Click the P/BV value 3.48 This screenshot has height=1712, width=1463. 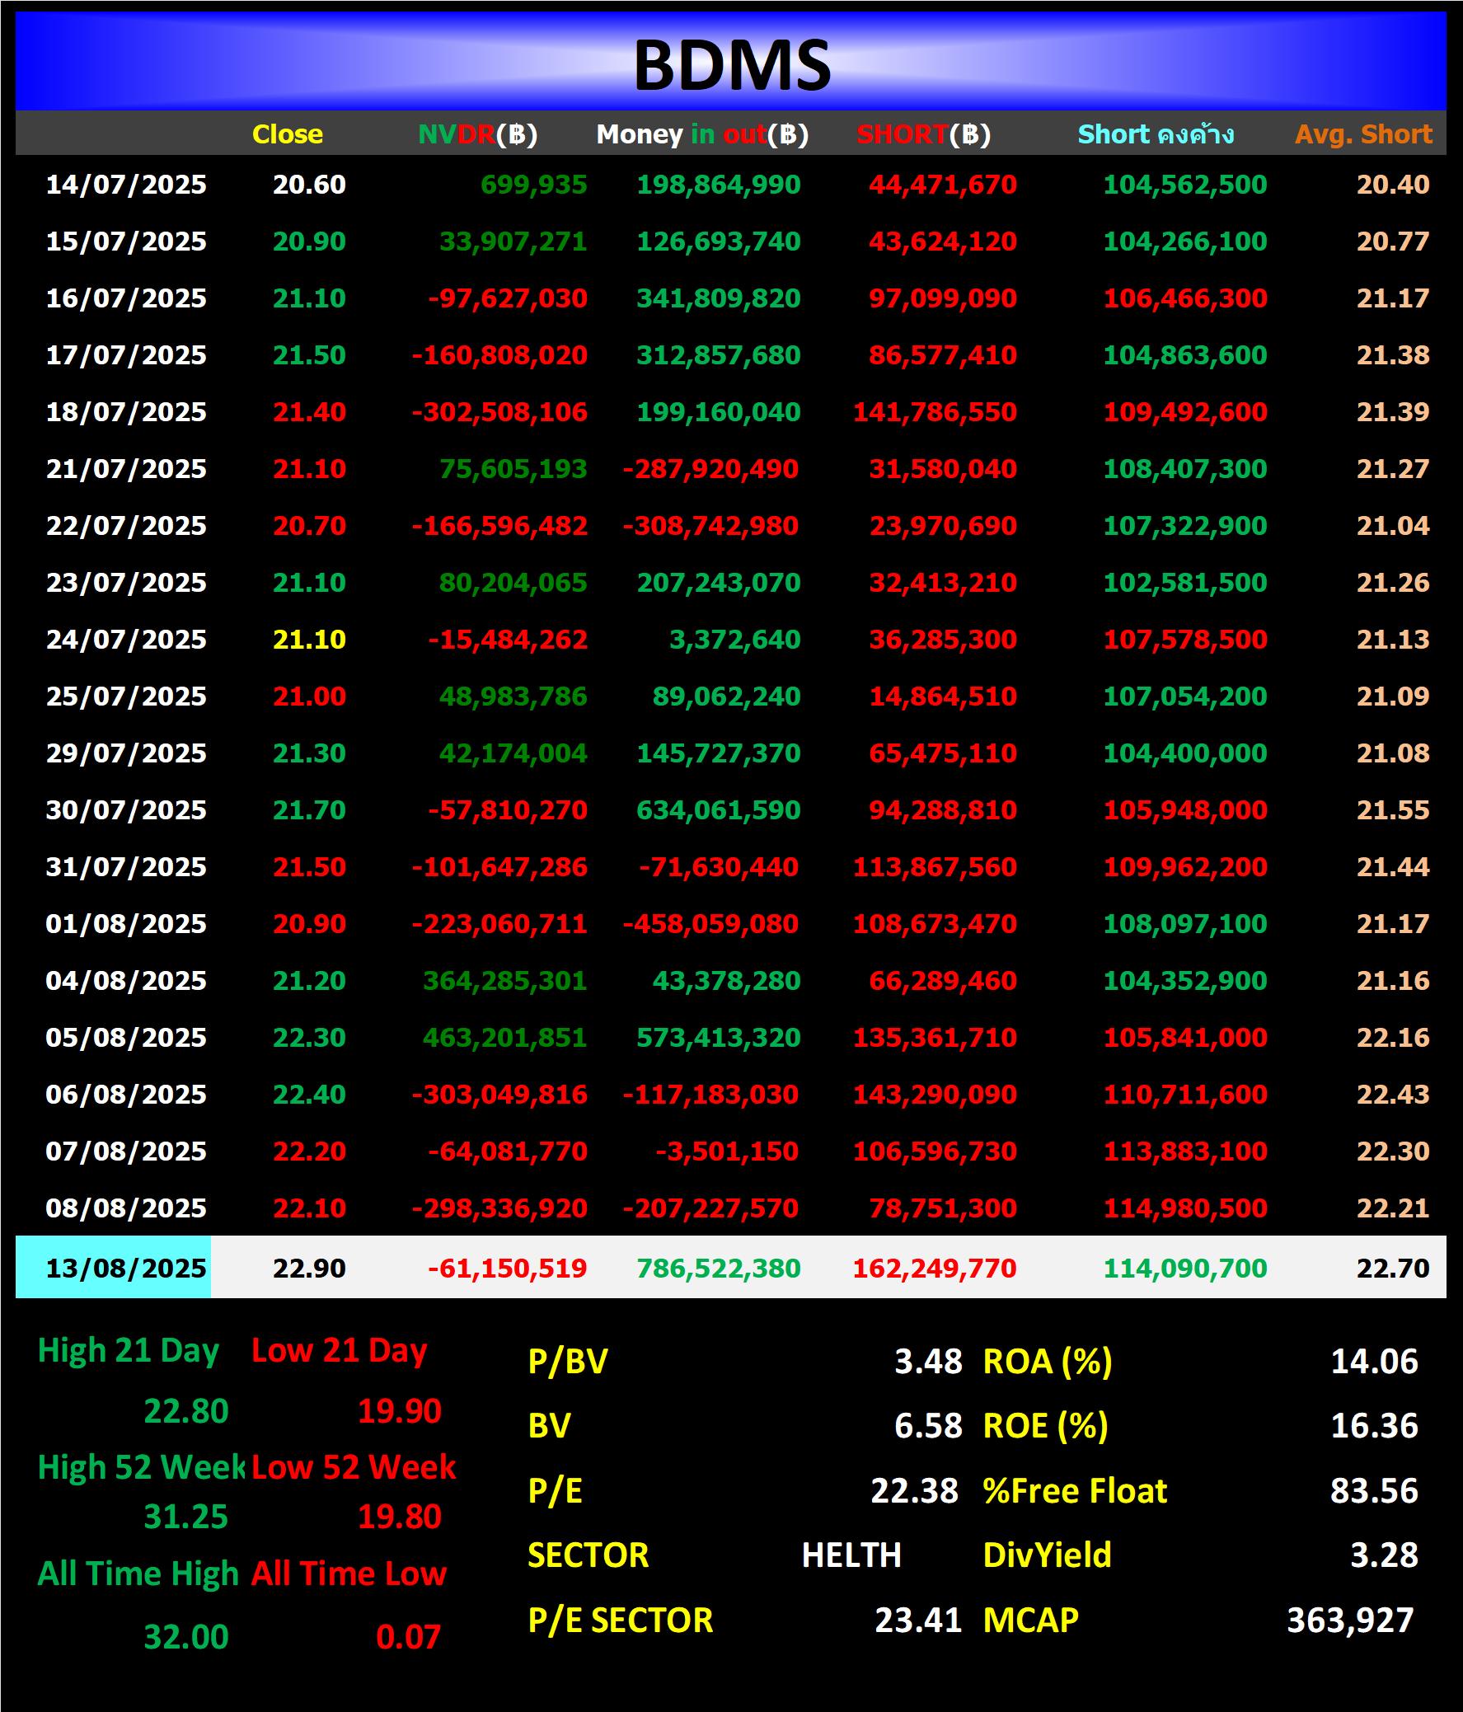[x=929, y=1363]
